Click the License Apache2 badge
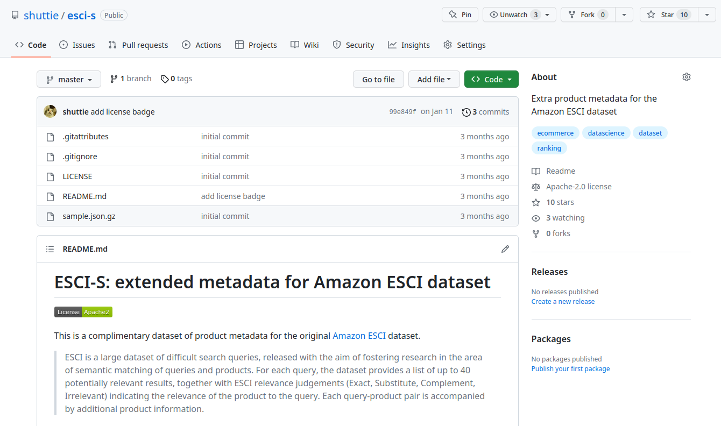The width and height of the screenshot is (721, 426). point(83,312)
